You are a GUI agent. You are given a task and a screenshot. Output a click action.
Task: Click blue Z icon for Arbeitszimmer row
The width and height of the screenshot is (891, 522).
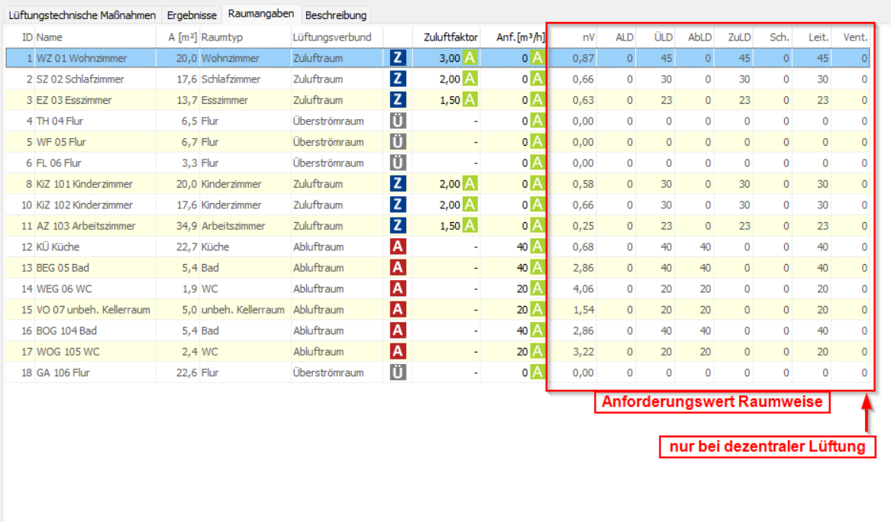tap(397, 226)
